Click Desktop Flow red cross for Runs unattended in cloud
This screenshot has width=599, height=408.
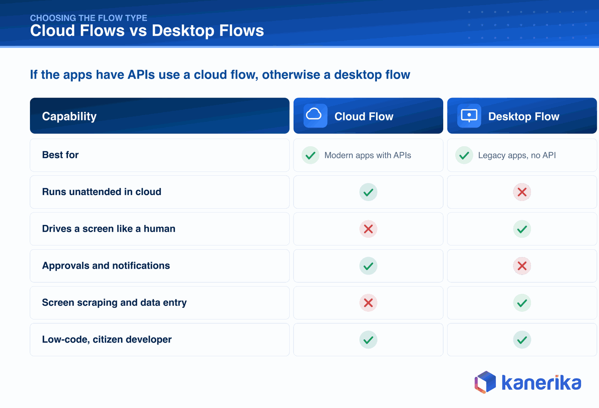522,192
